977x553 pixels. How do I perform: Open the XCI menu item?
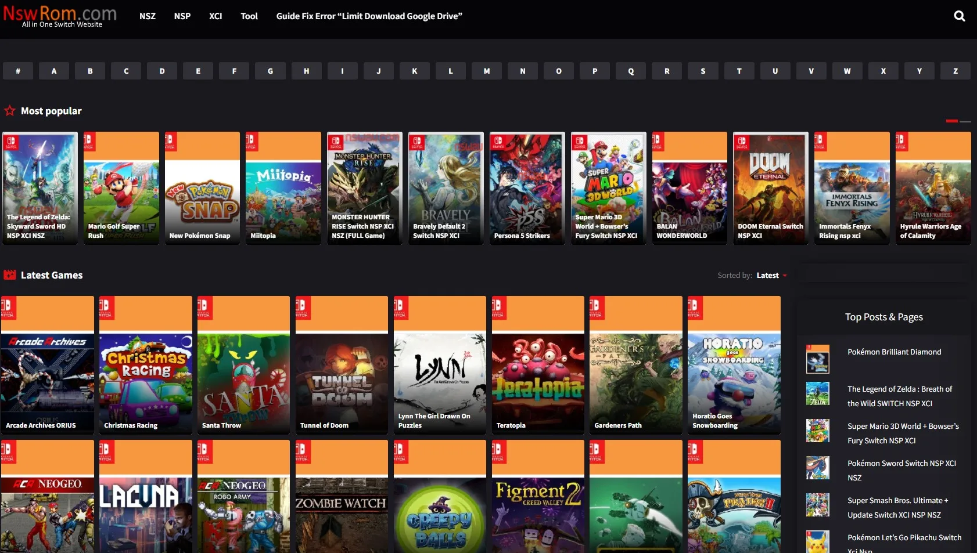click(x=215, y=16)
